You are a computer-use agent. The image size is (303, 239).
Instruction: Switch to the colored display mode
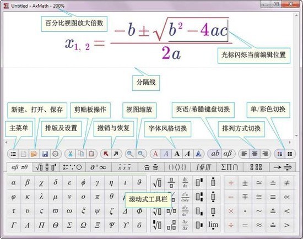(x=280, y=154)
